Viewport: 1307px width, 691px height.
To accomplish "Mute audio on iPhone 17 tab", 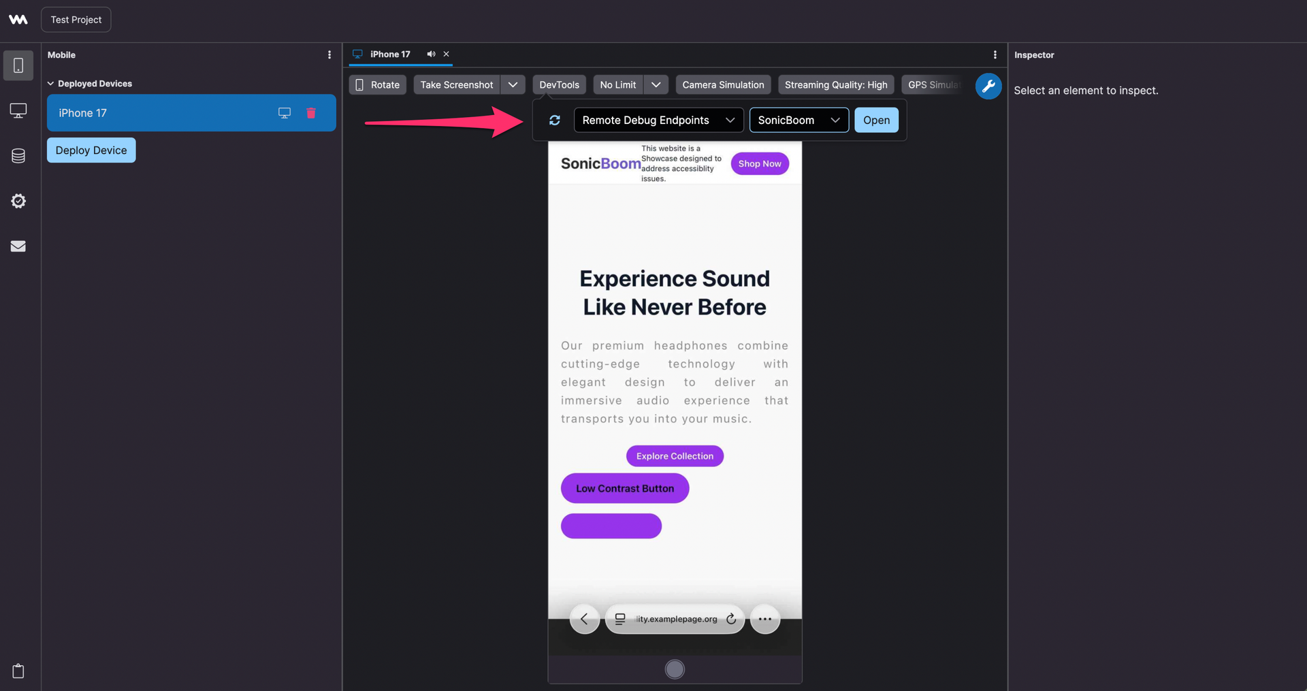I will click(431, 54).
